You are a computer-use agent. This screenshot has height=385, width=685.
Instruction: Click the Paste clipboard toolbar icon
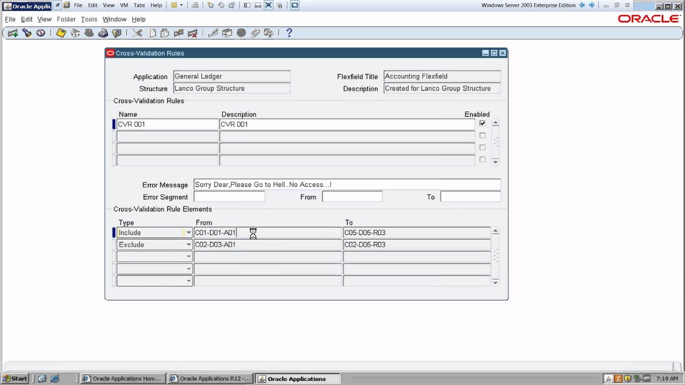(x=165, y=33)
